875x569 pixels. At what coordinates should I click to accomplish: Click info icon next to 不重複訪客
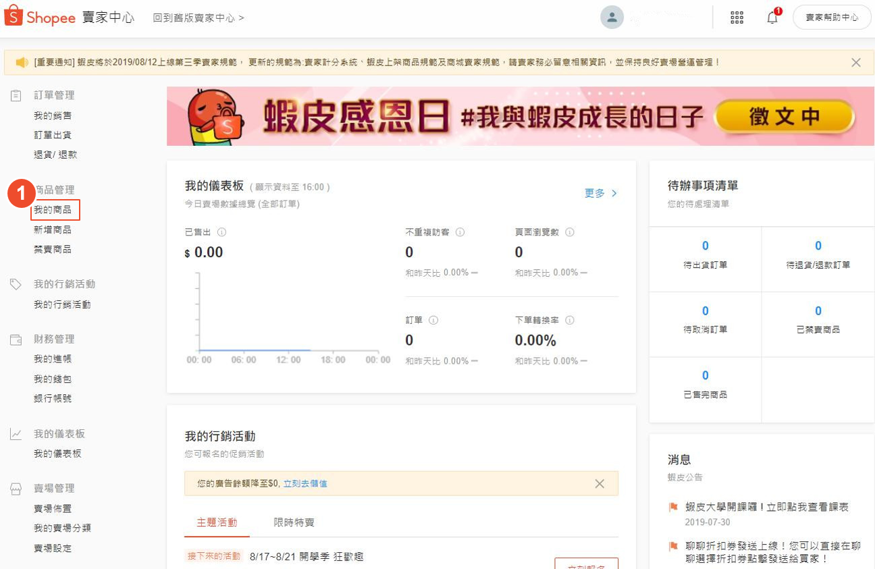click(460, 232)
